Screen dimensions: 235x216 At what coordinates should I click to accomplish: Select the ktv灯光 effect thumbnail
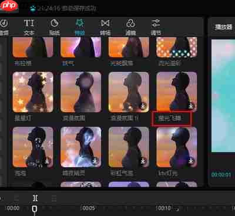177,147
